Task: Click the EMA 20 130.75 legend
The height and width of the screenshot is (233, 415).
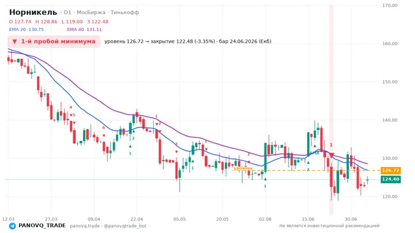Action: click(26, 30)
